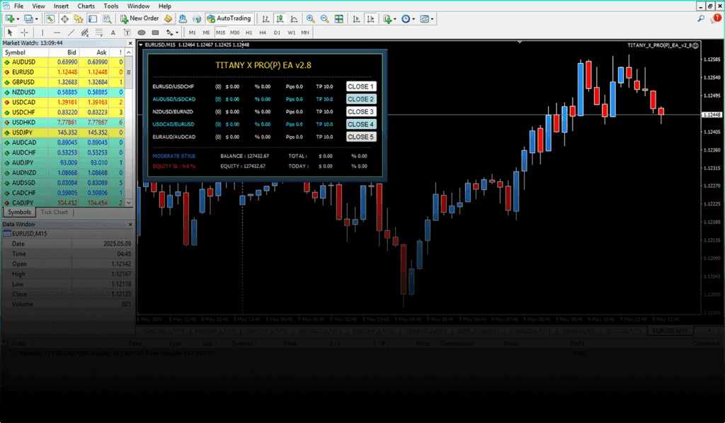This screenshot has height=423, width=725.
Task: Close the Data Window panel
Action: pyautogui.click(x=130, y=224)
